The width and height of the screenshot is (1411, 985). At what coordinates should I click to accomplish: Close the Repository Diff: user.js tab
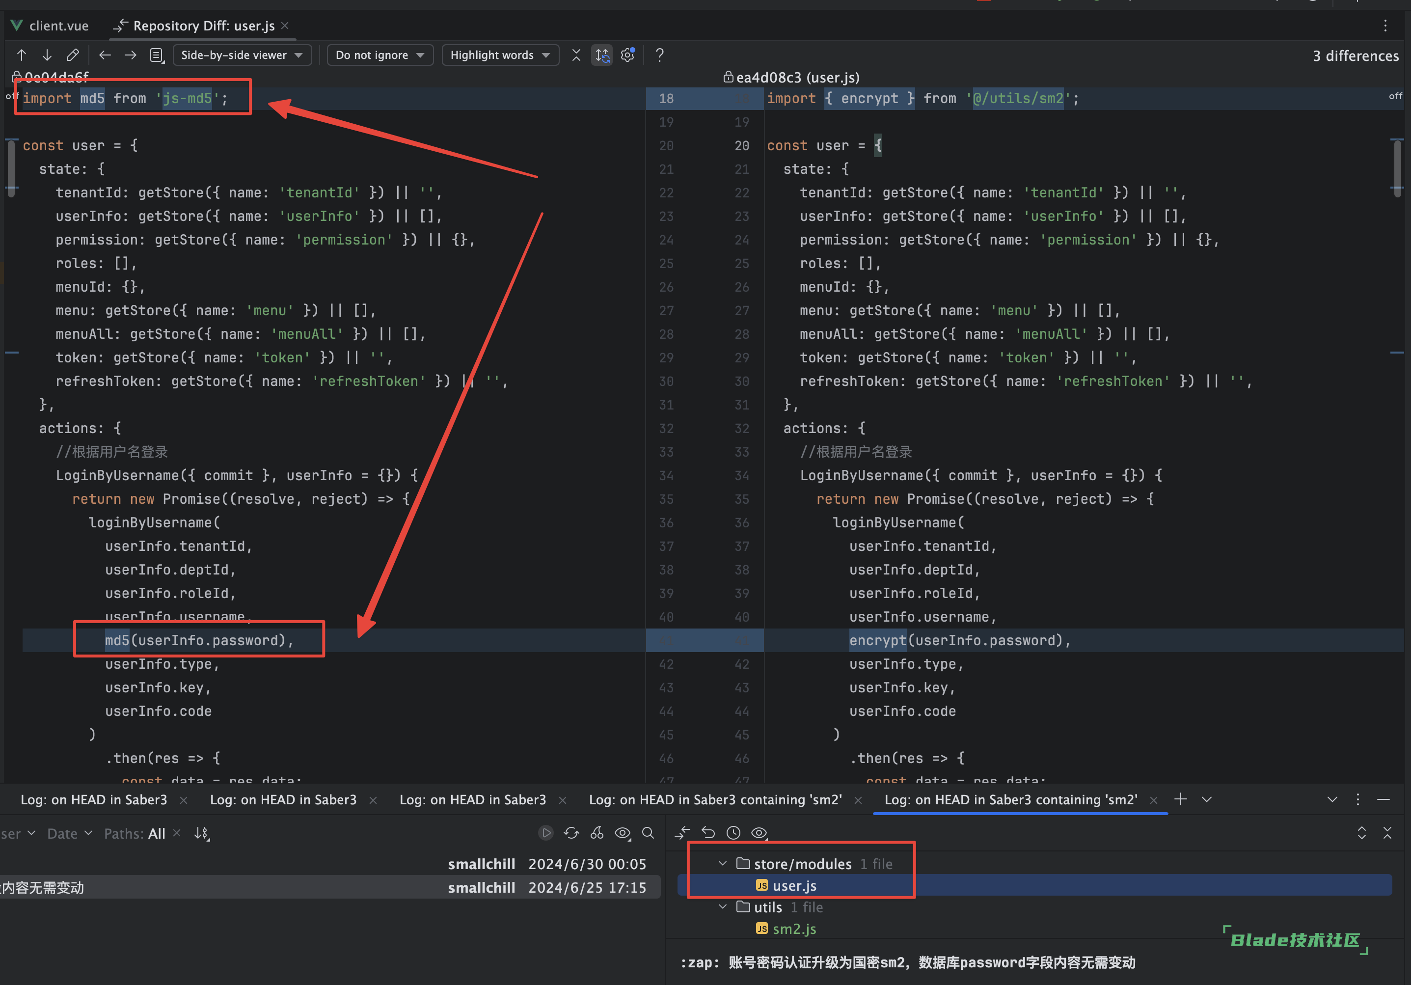[x=285, y=26]
